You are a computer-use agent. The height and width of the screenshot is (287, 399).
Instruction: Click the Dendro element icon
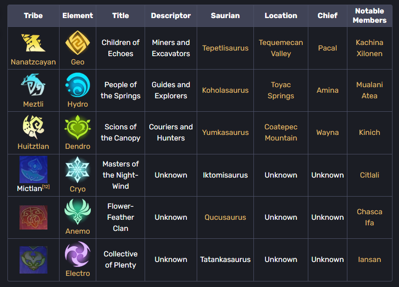78,128
